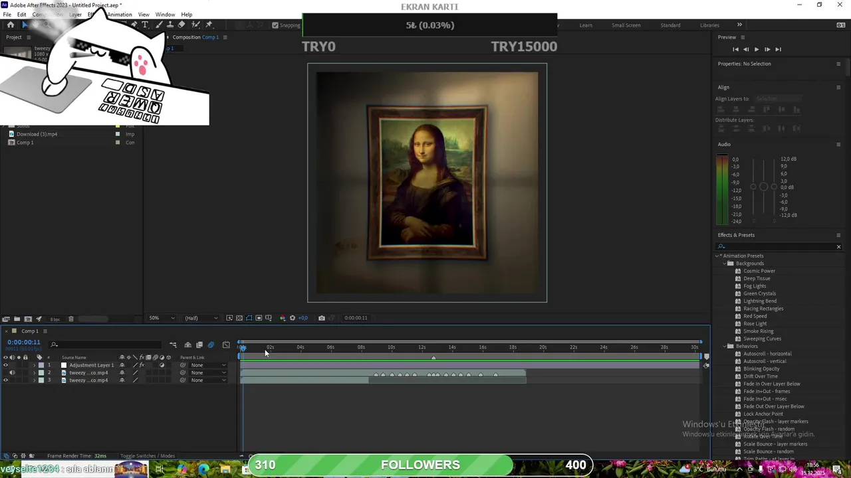This screenshot has height=478, width=851.
Task: Toggle the Snapping checkbox
Action: click(x=275, y=25)
